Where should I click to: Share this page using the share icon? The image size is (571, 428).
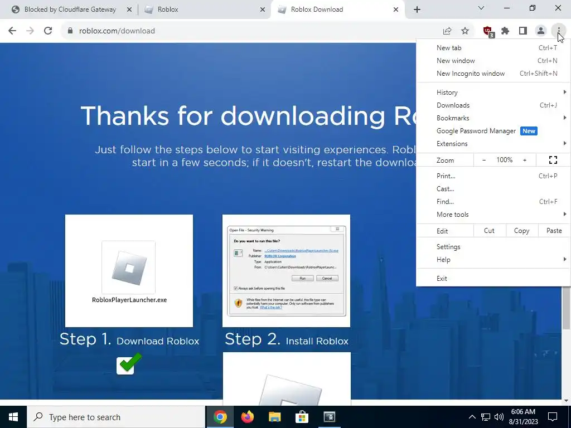coord(447,31)
